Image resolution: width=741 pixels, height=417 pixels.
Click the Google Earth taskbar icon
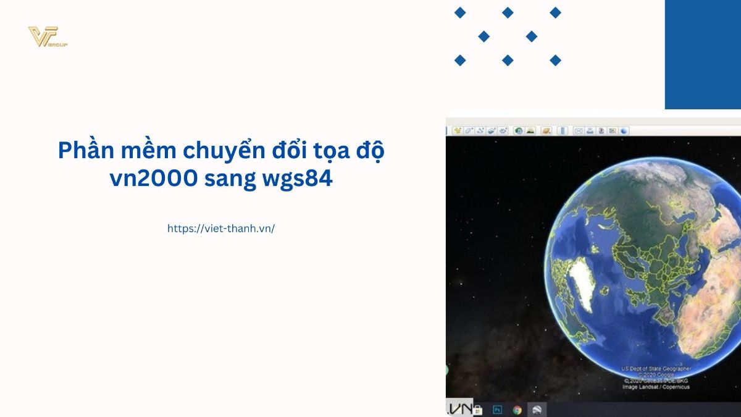click(x=538, y=409)
